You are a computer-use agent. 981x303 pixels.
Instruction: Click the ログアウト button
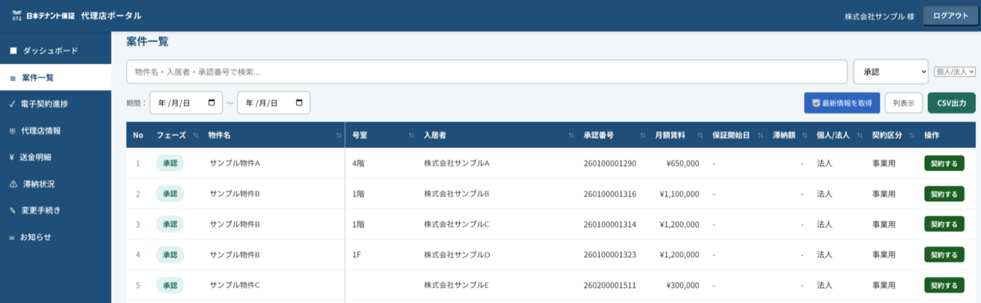point(951,16)
